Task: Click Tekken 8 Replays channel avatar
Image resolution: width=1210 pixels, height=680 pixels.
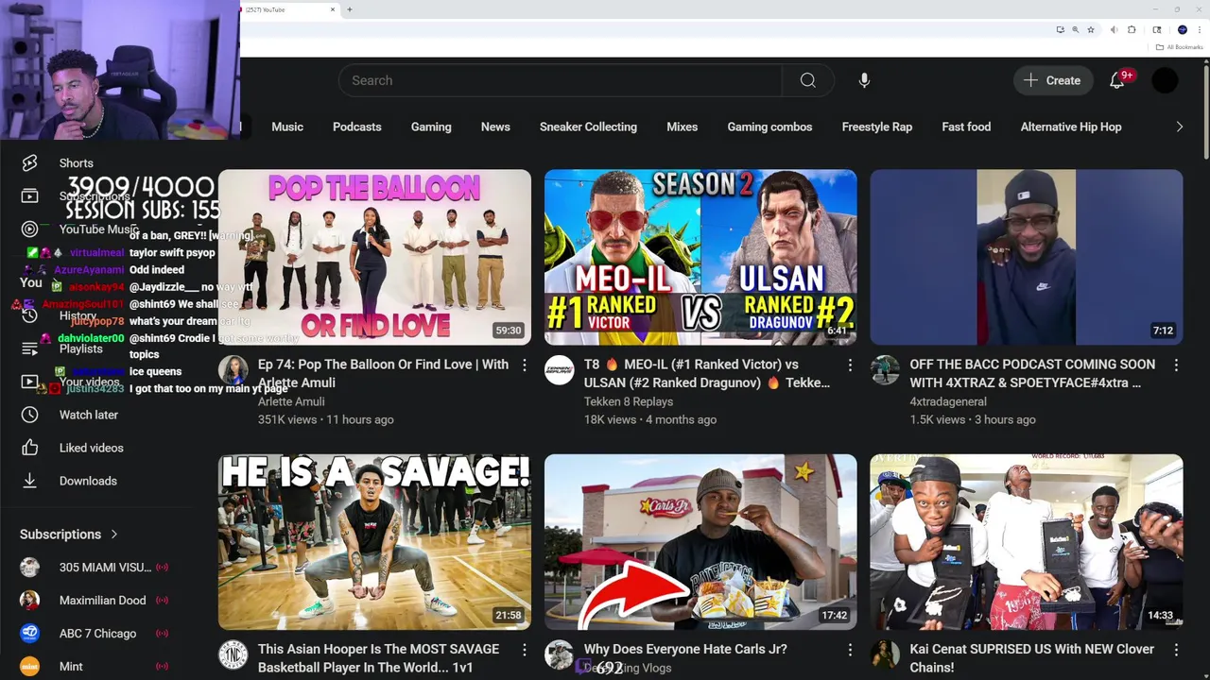Action: [x=560, y=371]
